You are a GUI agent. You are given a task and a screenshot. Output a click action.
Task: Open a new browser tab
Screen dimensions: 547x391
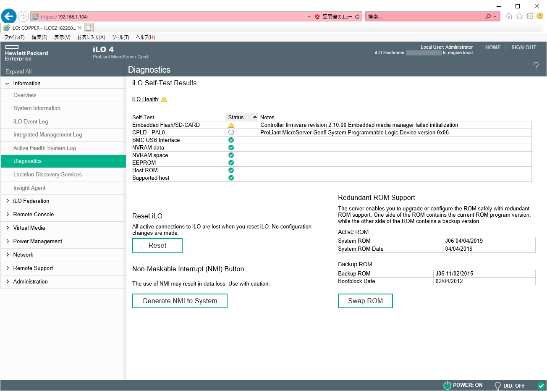89,28
